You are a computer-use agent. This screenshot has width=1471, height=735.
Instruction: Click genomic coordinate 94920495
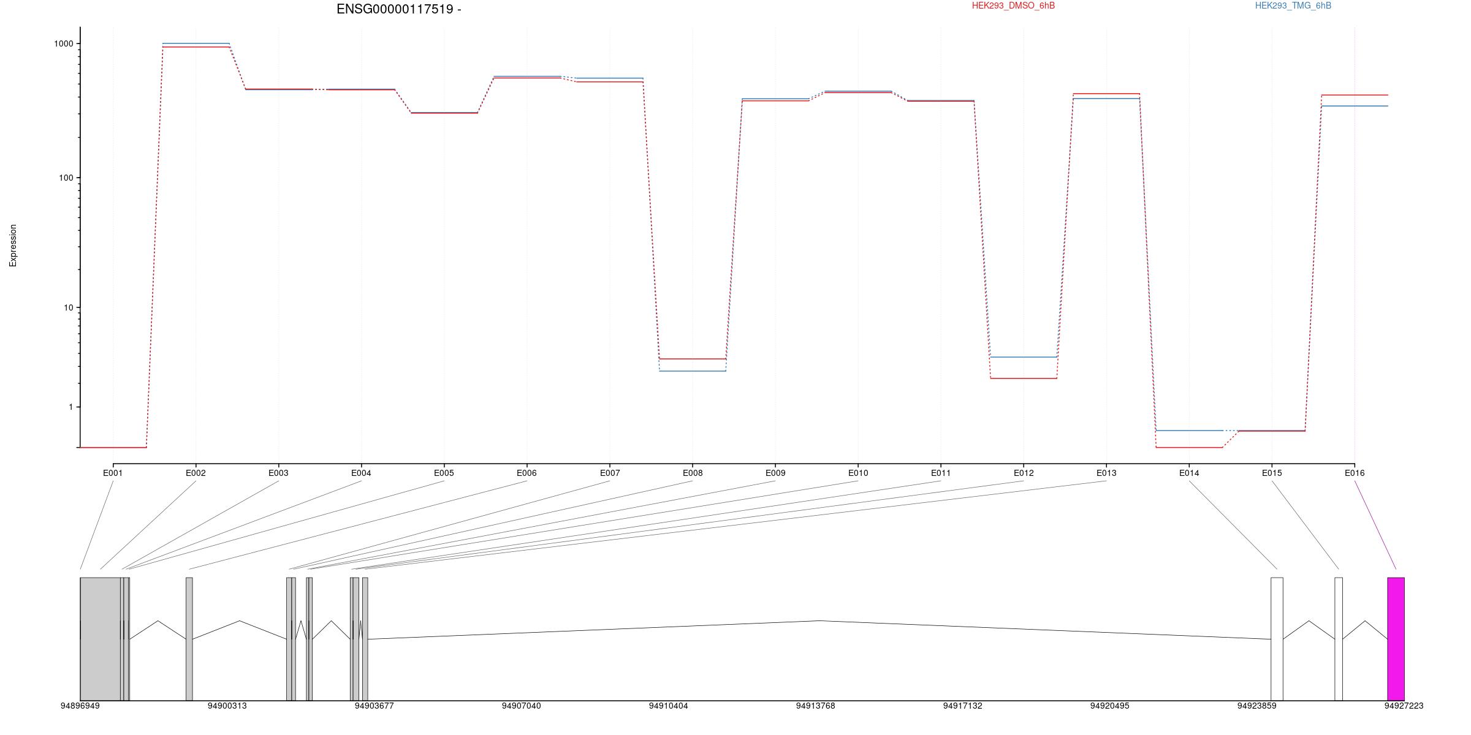pyautogui.click(x=1109, y=706)
